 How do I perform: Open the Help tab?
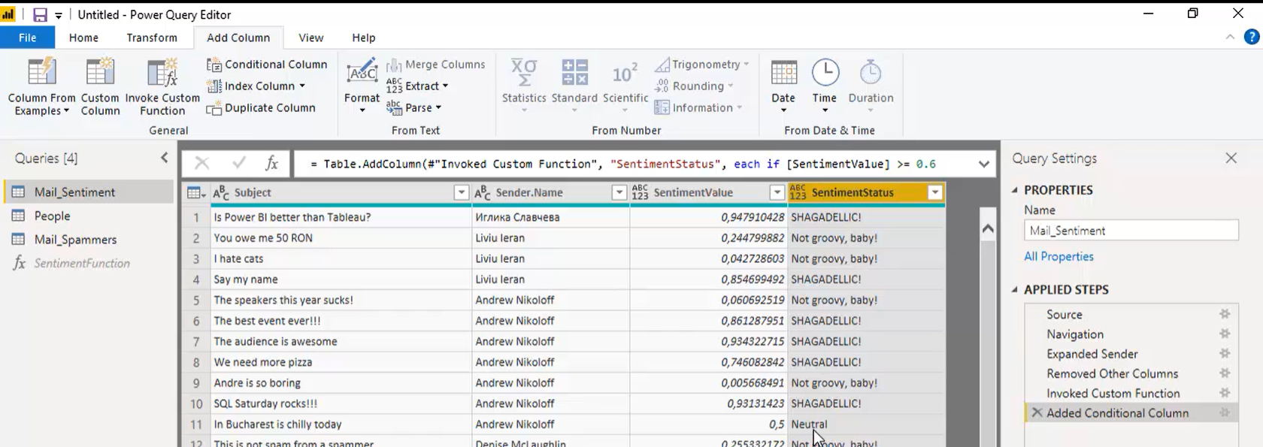coord(364,38)
